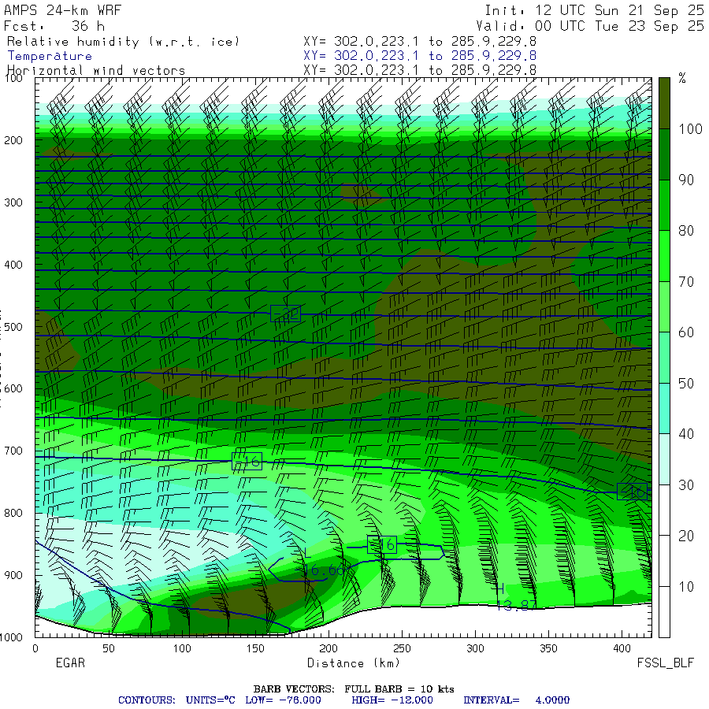The image size is (709, 709).
Task: Select the 13.87 high marker label
Action: (517, 604)
